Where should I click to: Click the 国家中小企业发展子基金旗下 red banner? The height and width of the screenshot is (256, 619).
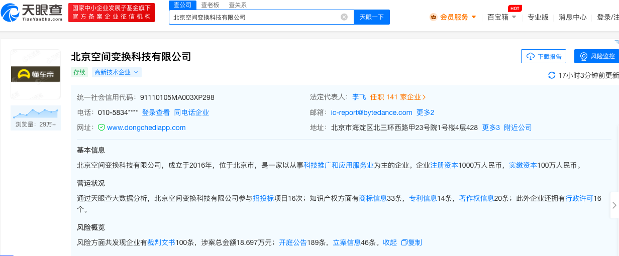point(112,13)
